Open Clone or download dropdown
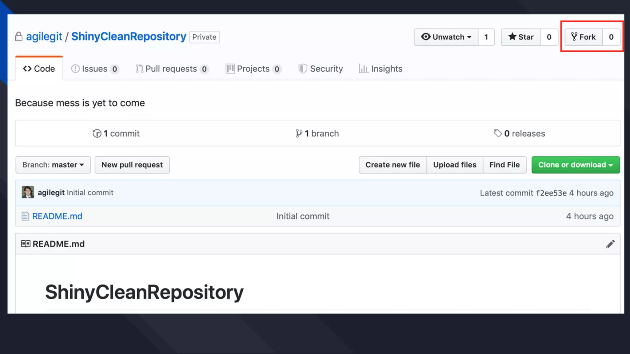This screenshot has width=630, height=354. (575, 165)
